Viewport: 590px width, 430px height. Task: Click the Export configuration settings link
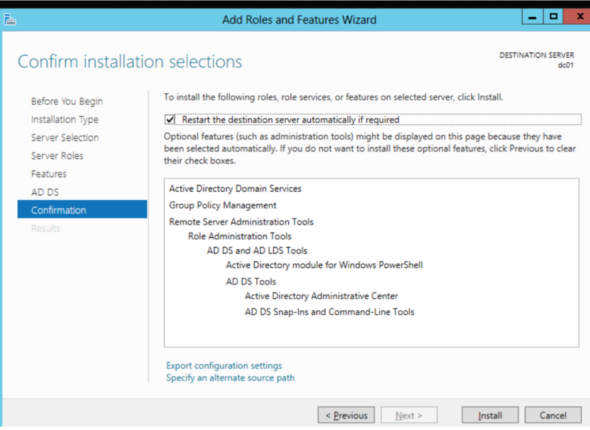tap(224, 366)
